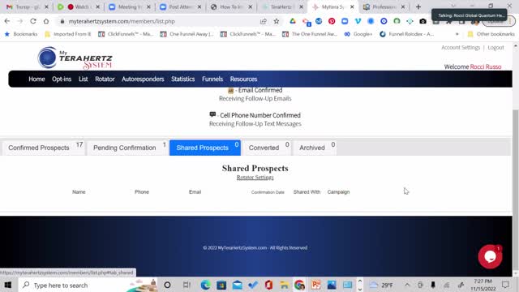519x292 pixels.
Task: Open the Statistics menu item
Action: 182,79
